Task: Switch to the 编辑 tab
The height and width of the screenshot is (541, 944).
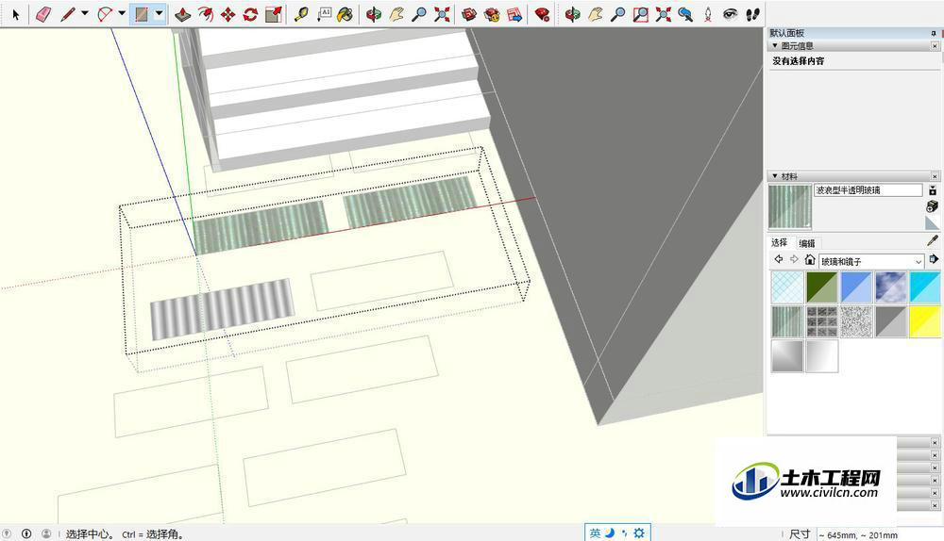Action: 807,243
